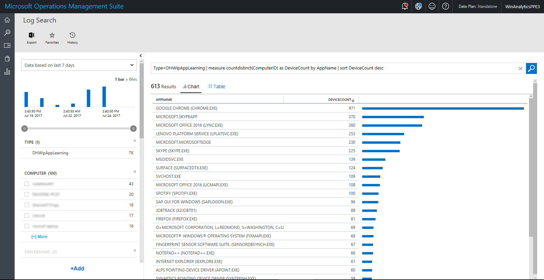
Task: Check the first computer checkbox with count 43
Action: (x=27, y=184)
